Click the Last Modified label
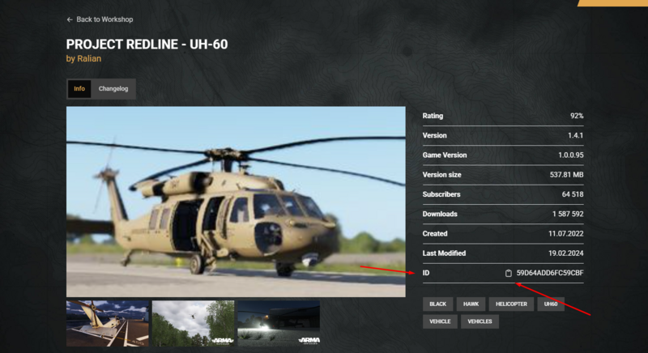648x353 pixels. [444, 253]
